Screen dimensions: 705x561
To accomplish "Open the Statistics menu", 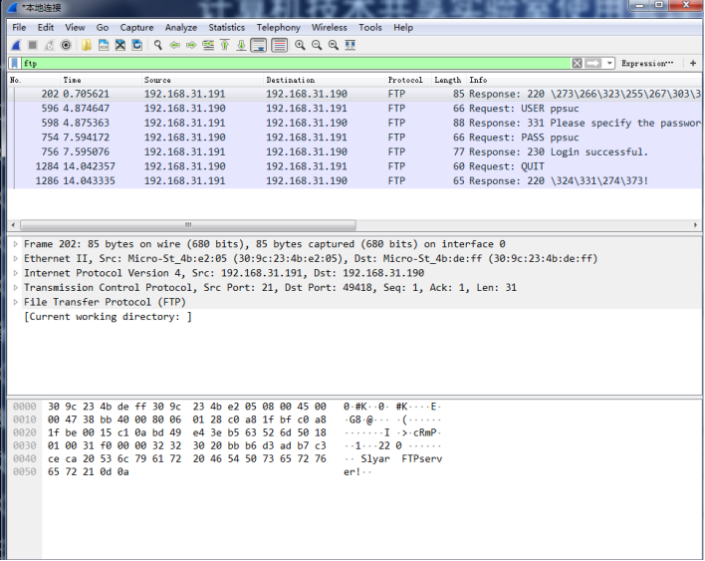I will (x=227, y=28).
